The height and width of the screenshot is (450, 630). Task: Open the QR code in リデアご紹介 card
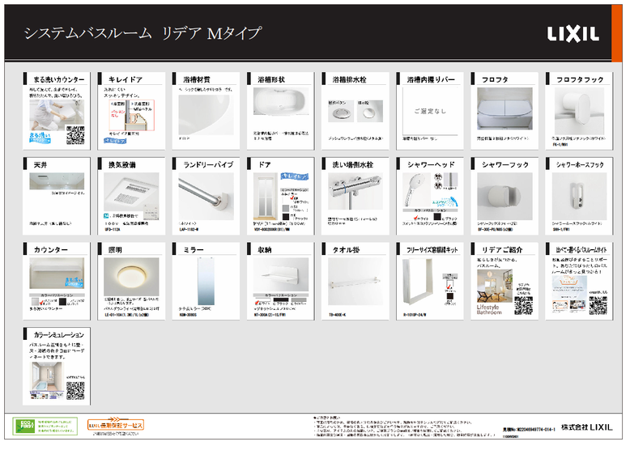pyautogui.click(x=524, y=305)
